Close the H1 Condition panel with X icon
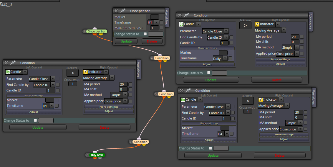Viewport: 333px width, 167px height. point(6,63)
